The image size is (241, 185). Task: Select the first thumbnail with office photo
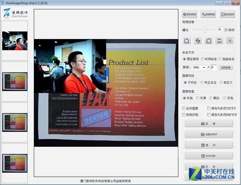15,41
